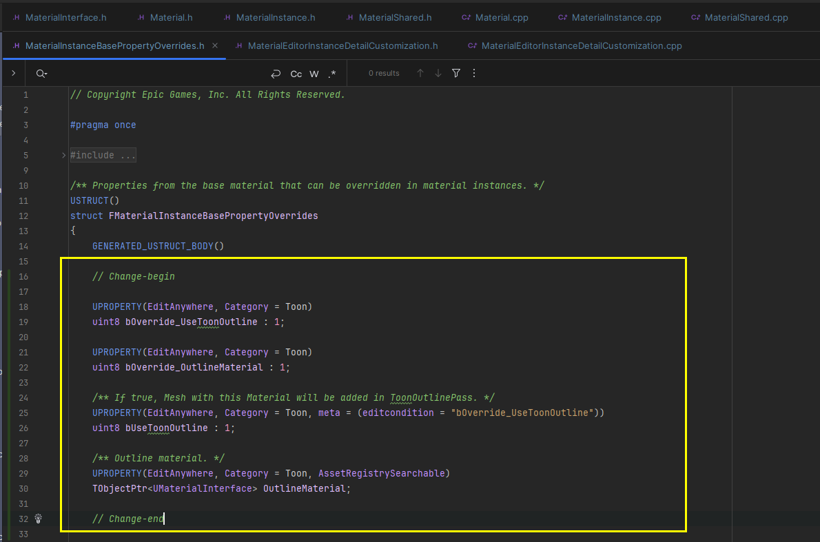Open the search filter options
Image resolution: width=820 pixels, height=542 pixels.
(x=456, y=73)
